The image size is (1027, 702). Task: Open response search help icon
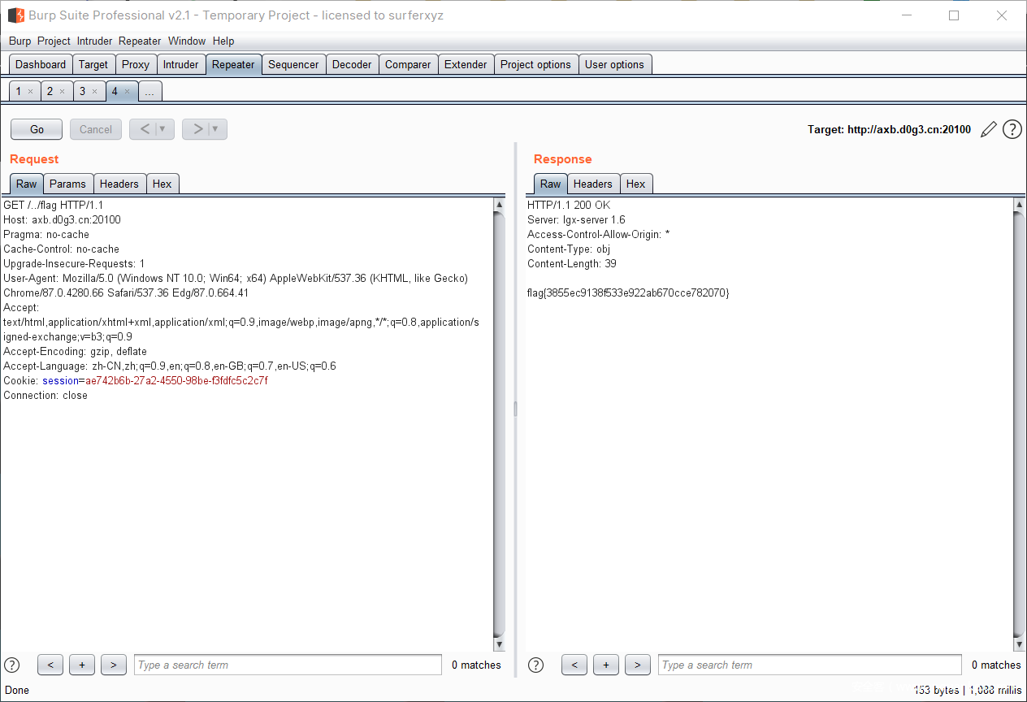[536, 665]
